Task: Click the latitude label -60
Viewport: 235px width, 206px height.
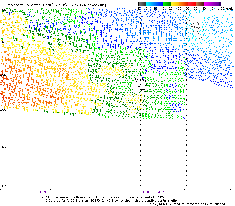Action: pos(3,186)
